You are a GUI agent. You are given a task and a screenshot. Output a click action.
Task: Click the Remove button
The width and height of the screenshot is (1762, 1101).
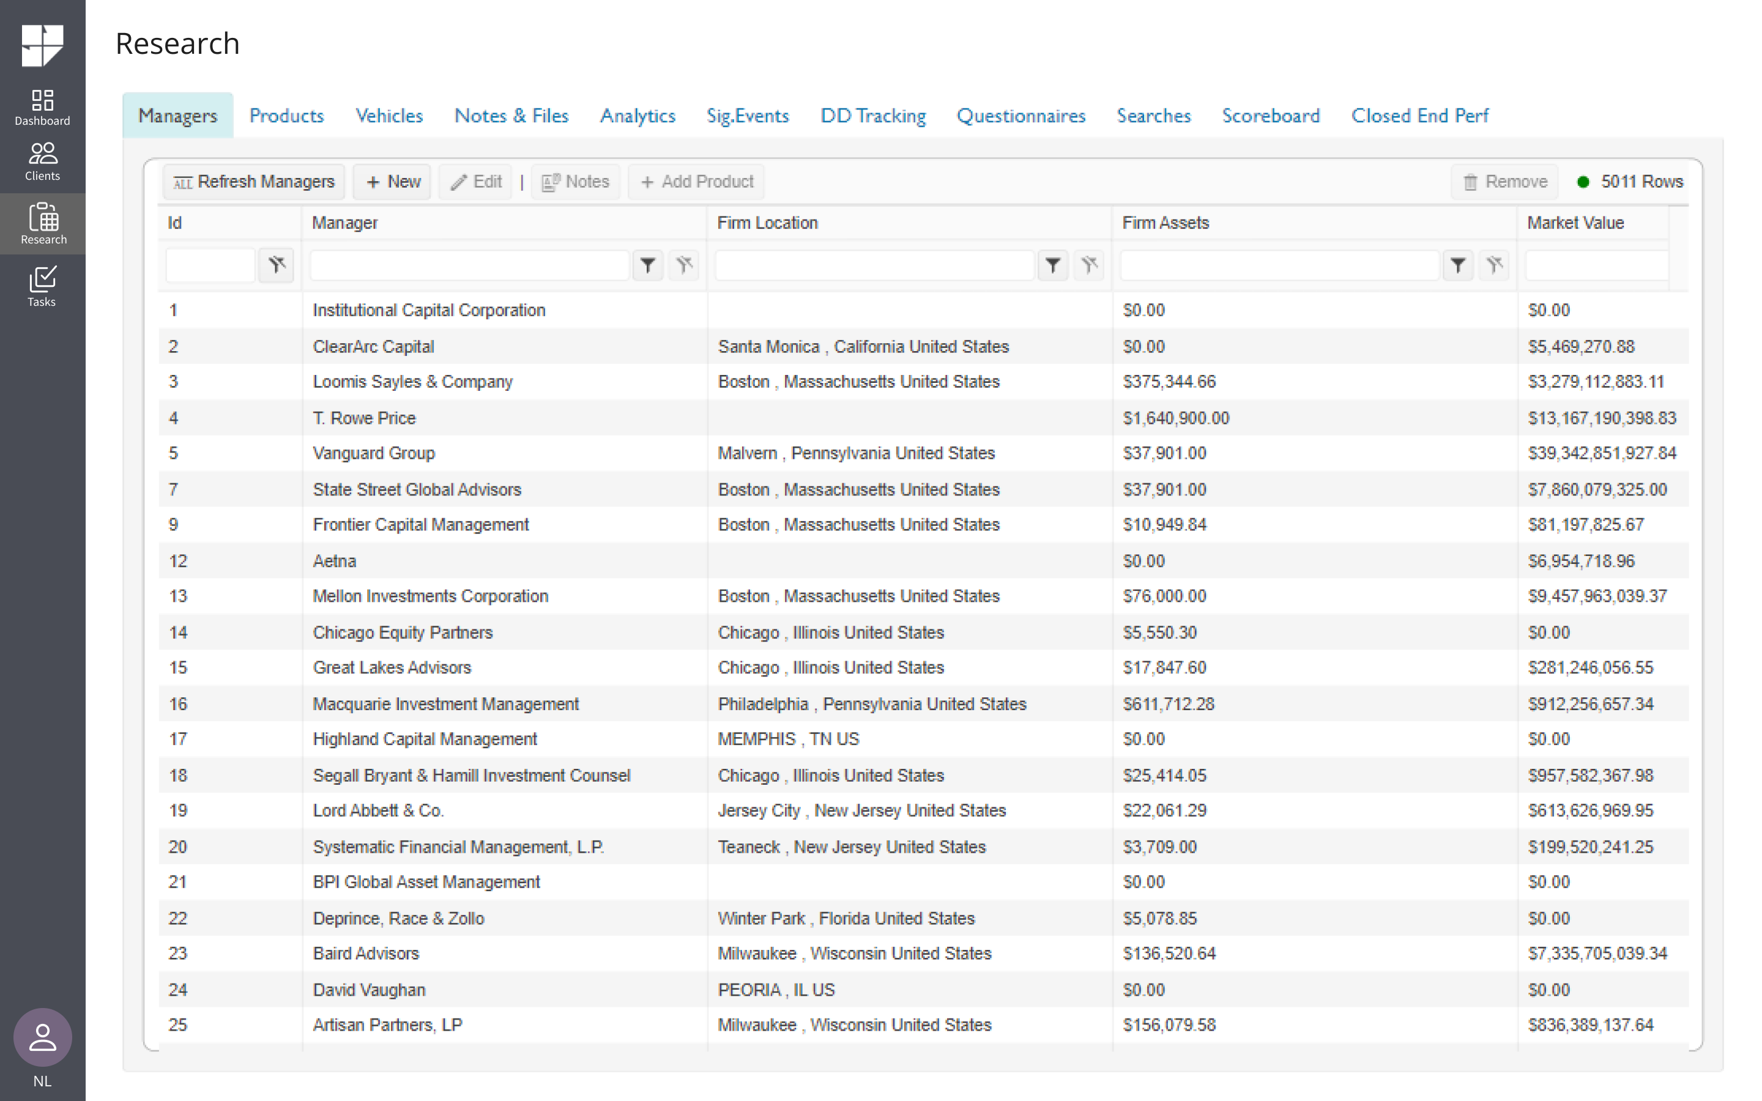[1504, 182]
